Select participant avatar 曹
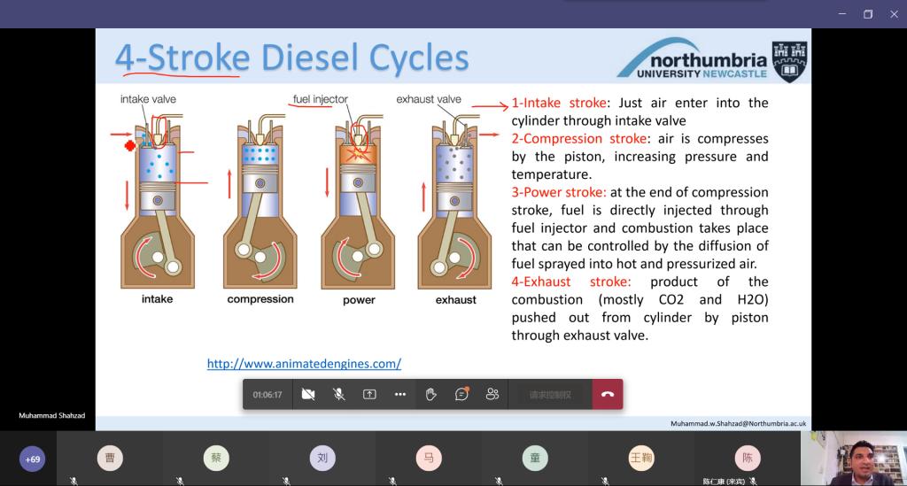 point(110,459)
